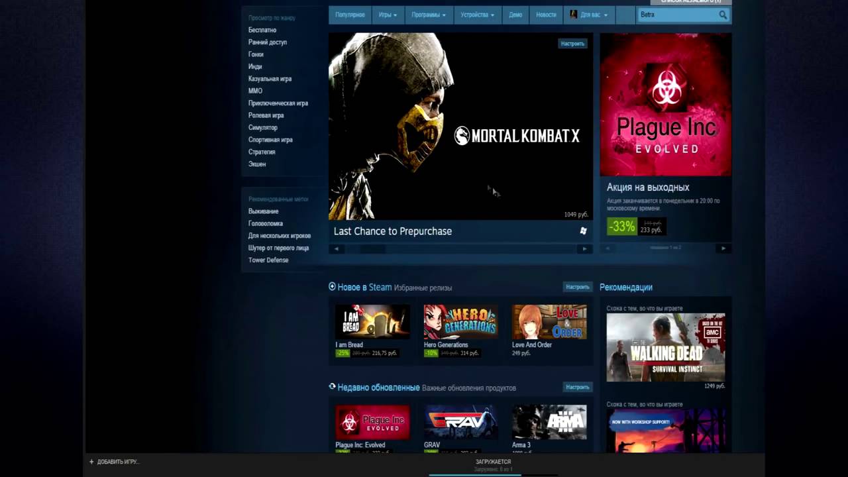The width and height of the screenshot is (848, 477).
Task: Click the icon beside Недавно обновленные
Action: (333, 386)
